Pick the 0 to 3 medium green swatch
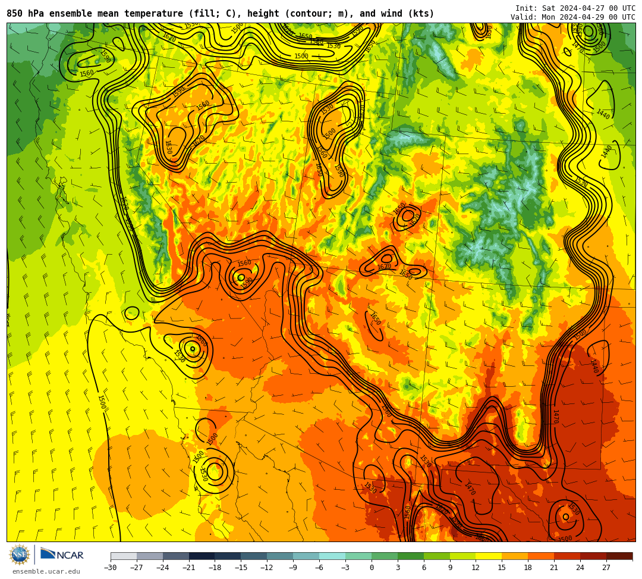This screenshot has width=642, height=579. (385, 556)
